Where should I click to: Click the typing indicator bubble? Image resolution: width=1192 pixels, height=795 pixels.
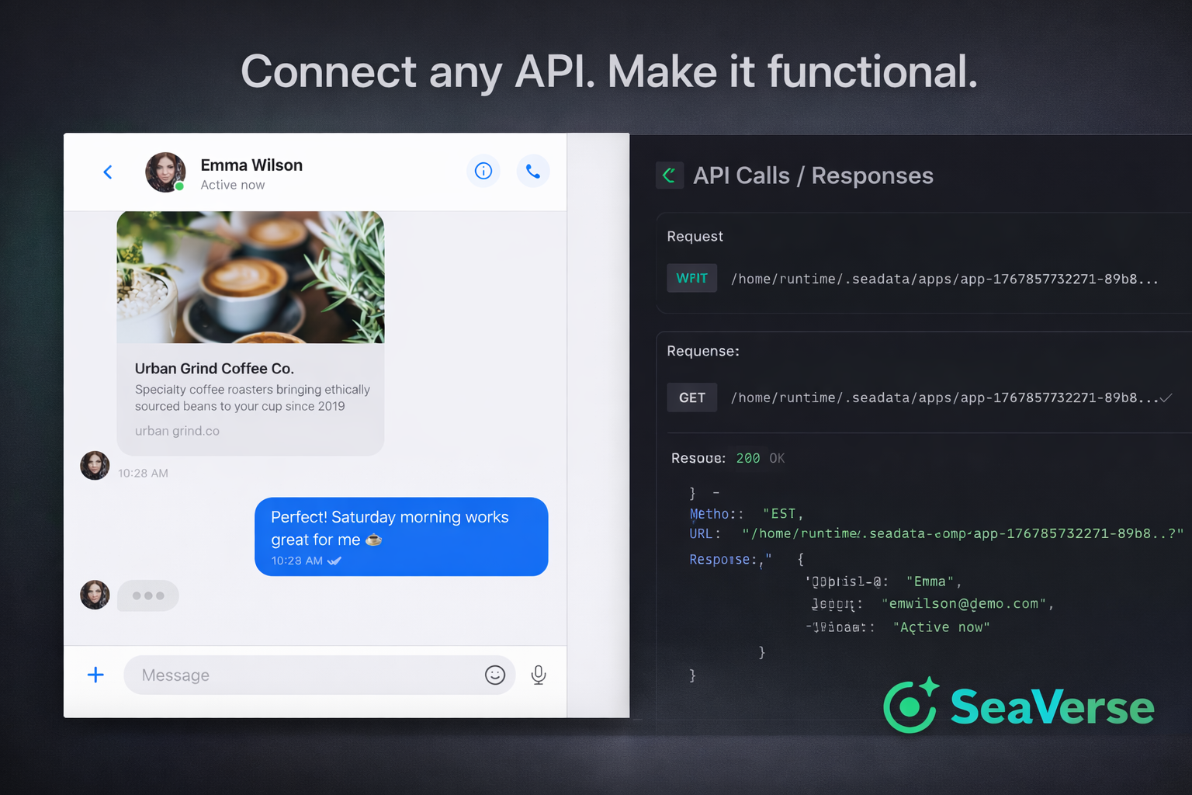(x=148, y=595)
